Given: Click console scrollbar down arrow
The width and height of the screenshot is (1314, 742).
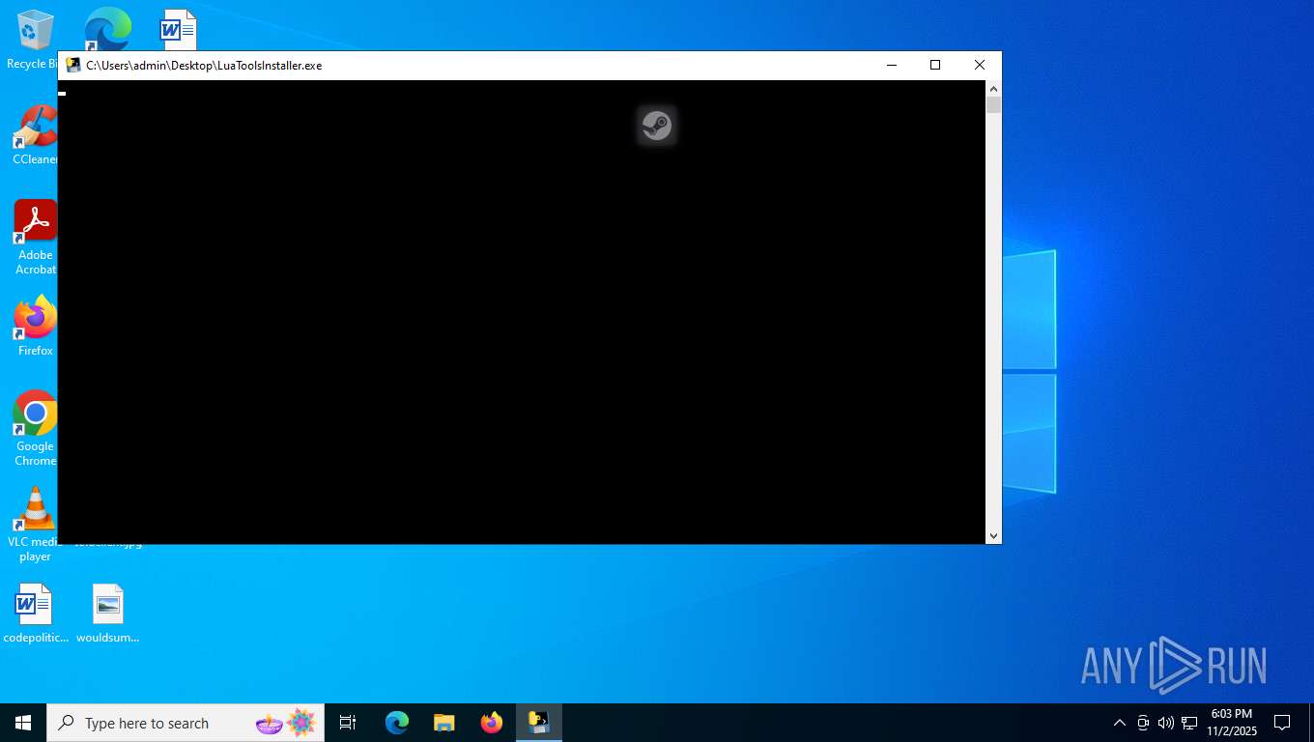Looking at the screenshot, I should pos(993,536).
